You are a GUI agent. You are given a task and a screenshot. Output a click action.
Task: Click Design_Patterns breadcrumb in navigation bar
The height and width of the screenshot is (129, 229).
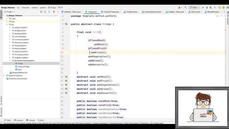pos(8,8)
